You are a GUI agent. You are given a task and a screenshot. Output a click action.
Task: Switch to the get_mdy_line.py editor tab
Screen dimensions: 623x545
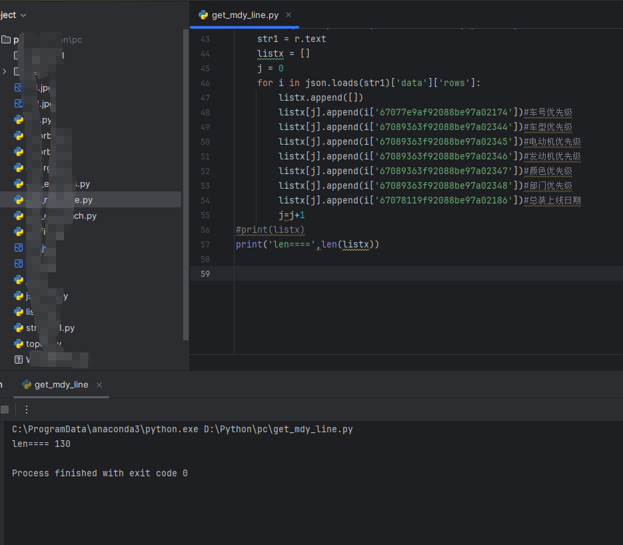245,15
